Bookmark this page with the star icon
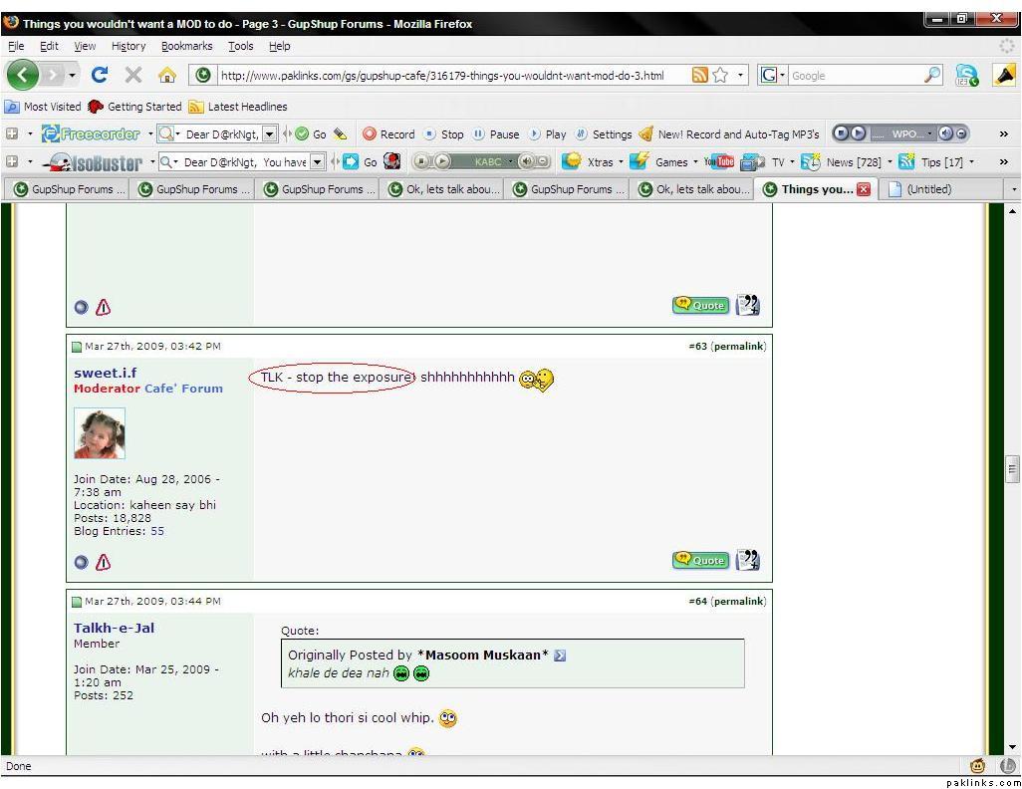 [720, 75]
